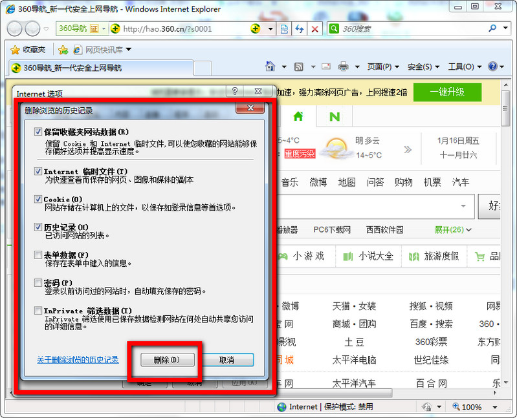Click into the 360搜索 search box
This screenshot has height=418, width=517.
point(412,29)
